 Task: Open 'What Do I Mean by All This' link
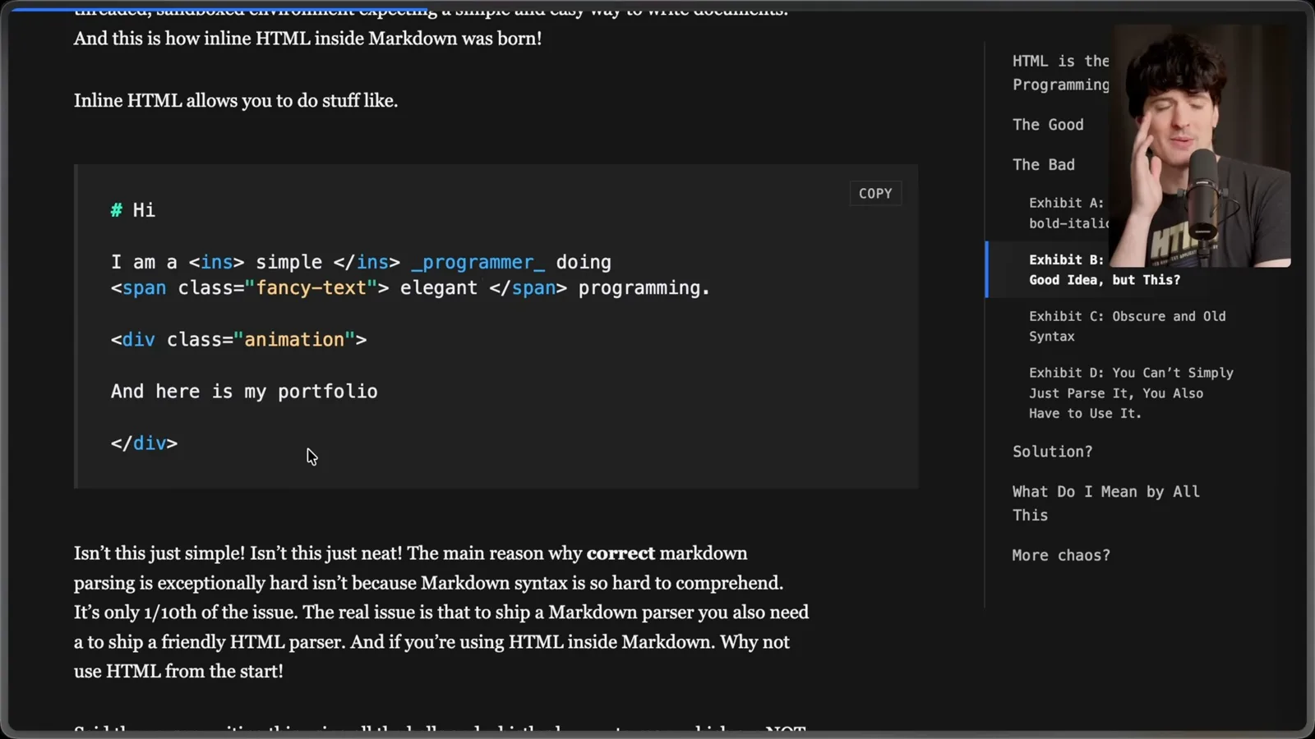(x=1106, y=503)
